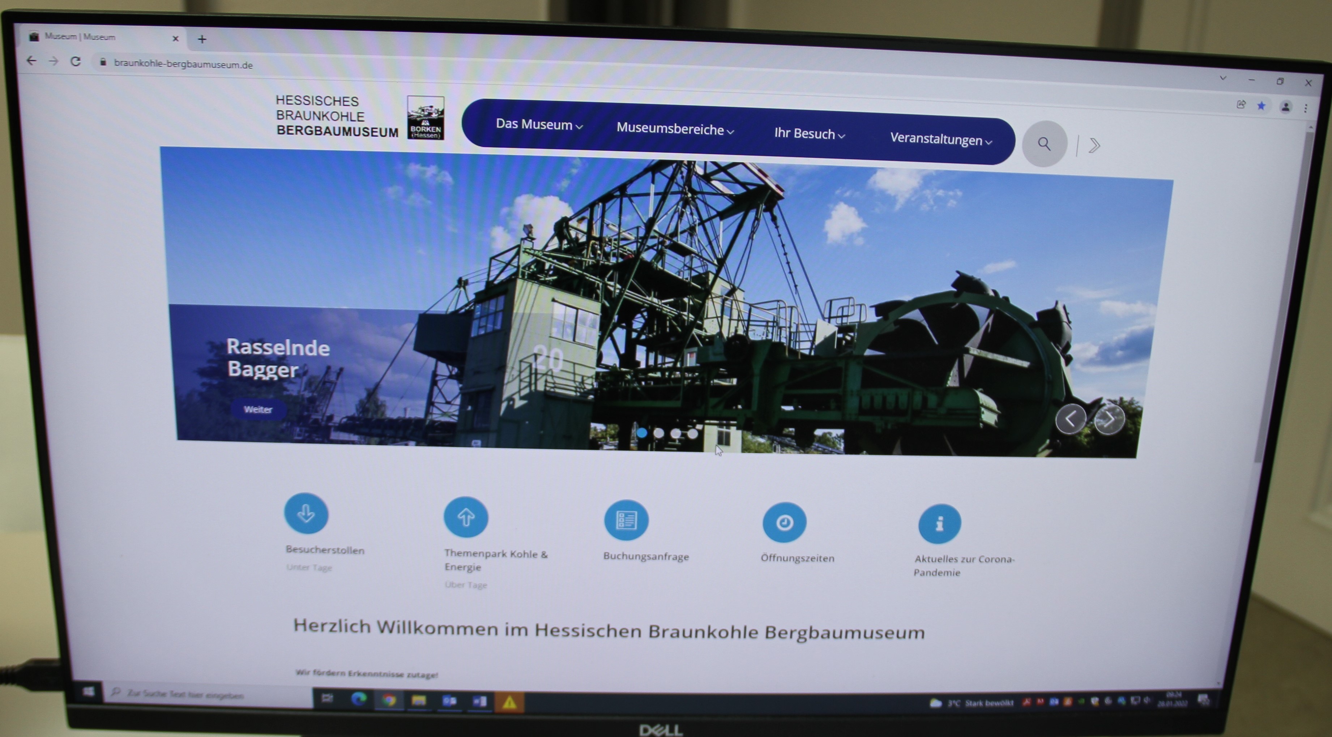Open Microsoft Edge from the taskbar
The width and height of the screenshot is (1332, 737).
pyautogui.click(x=358, y=699)
